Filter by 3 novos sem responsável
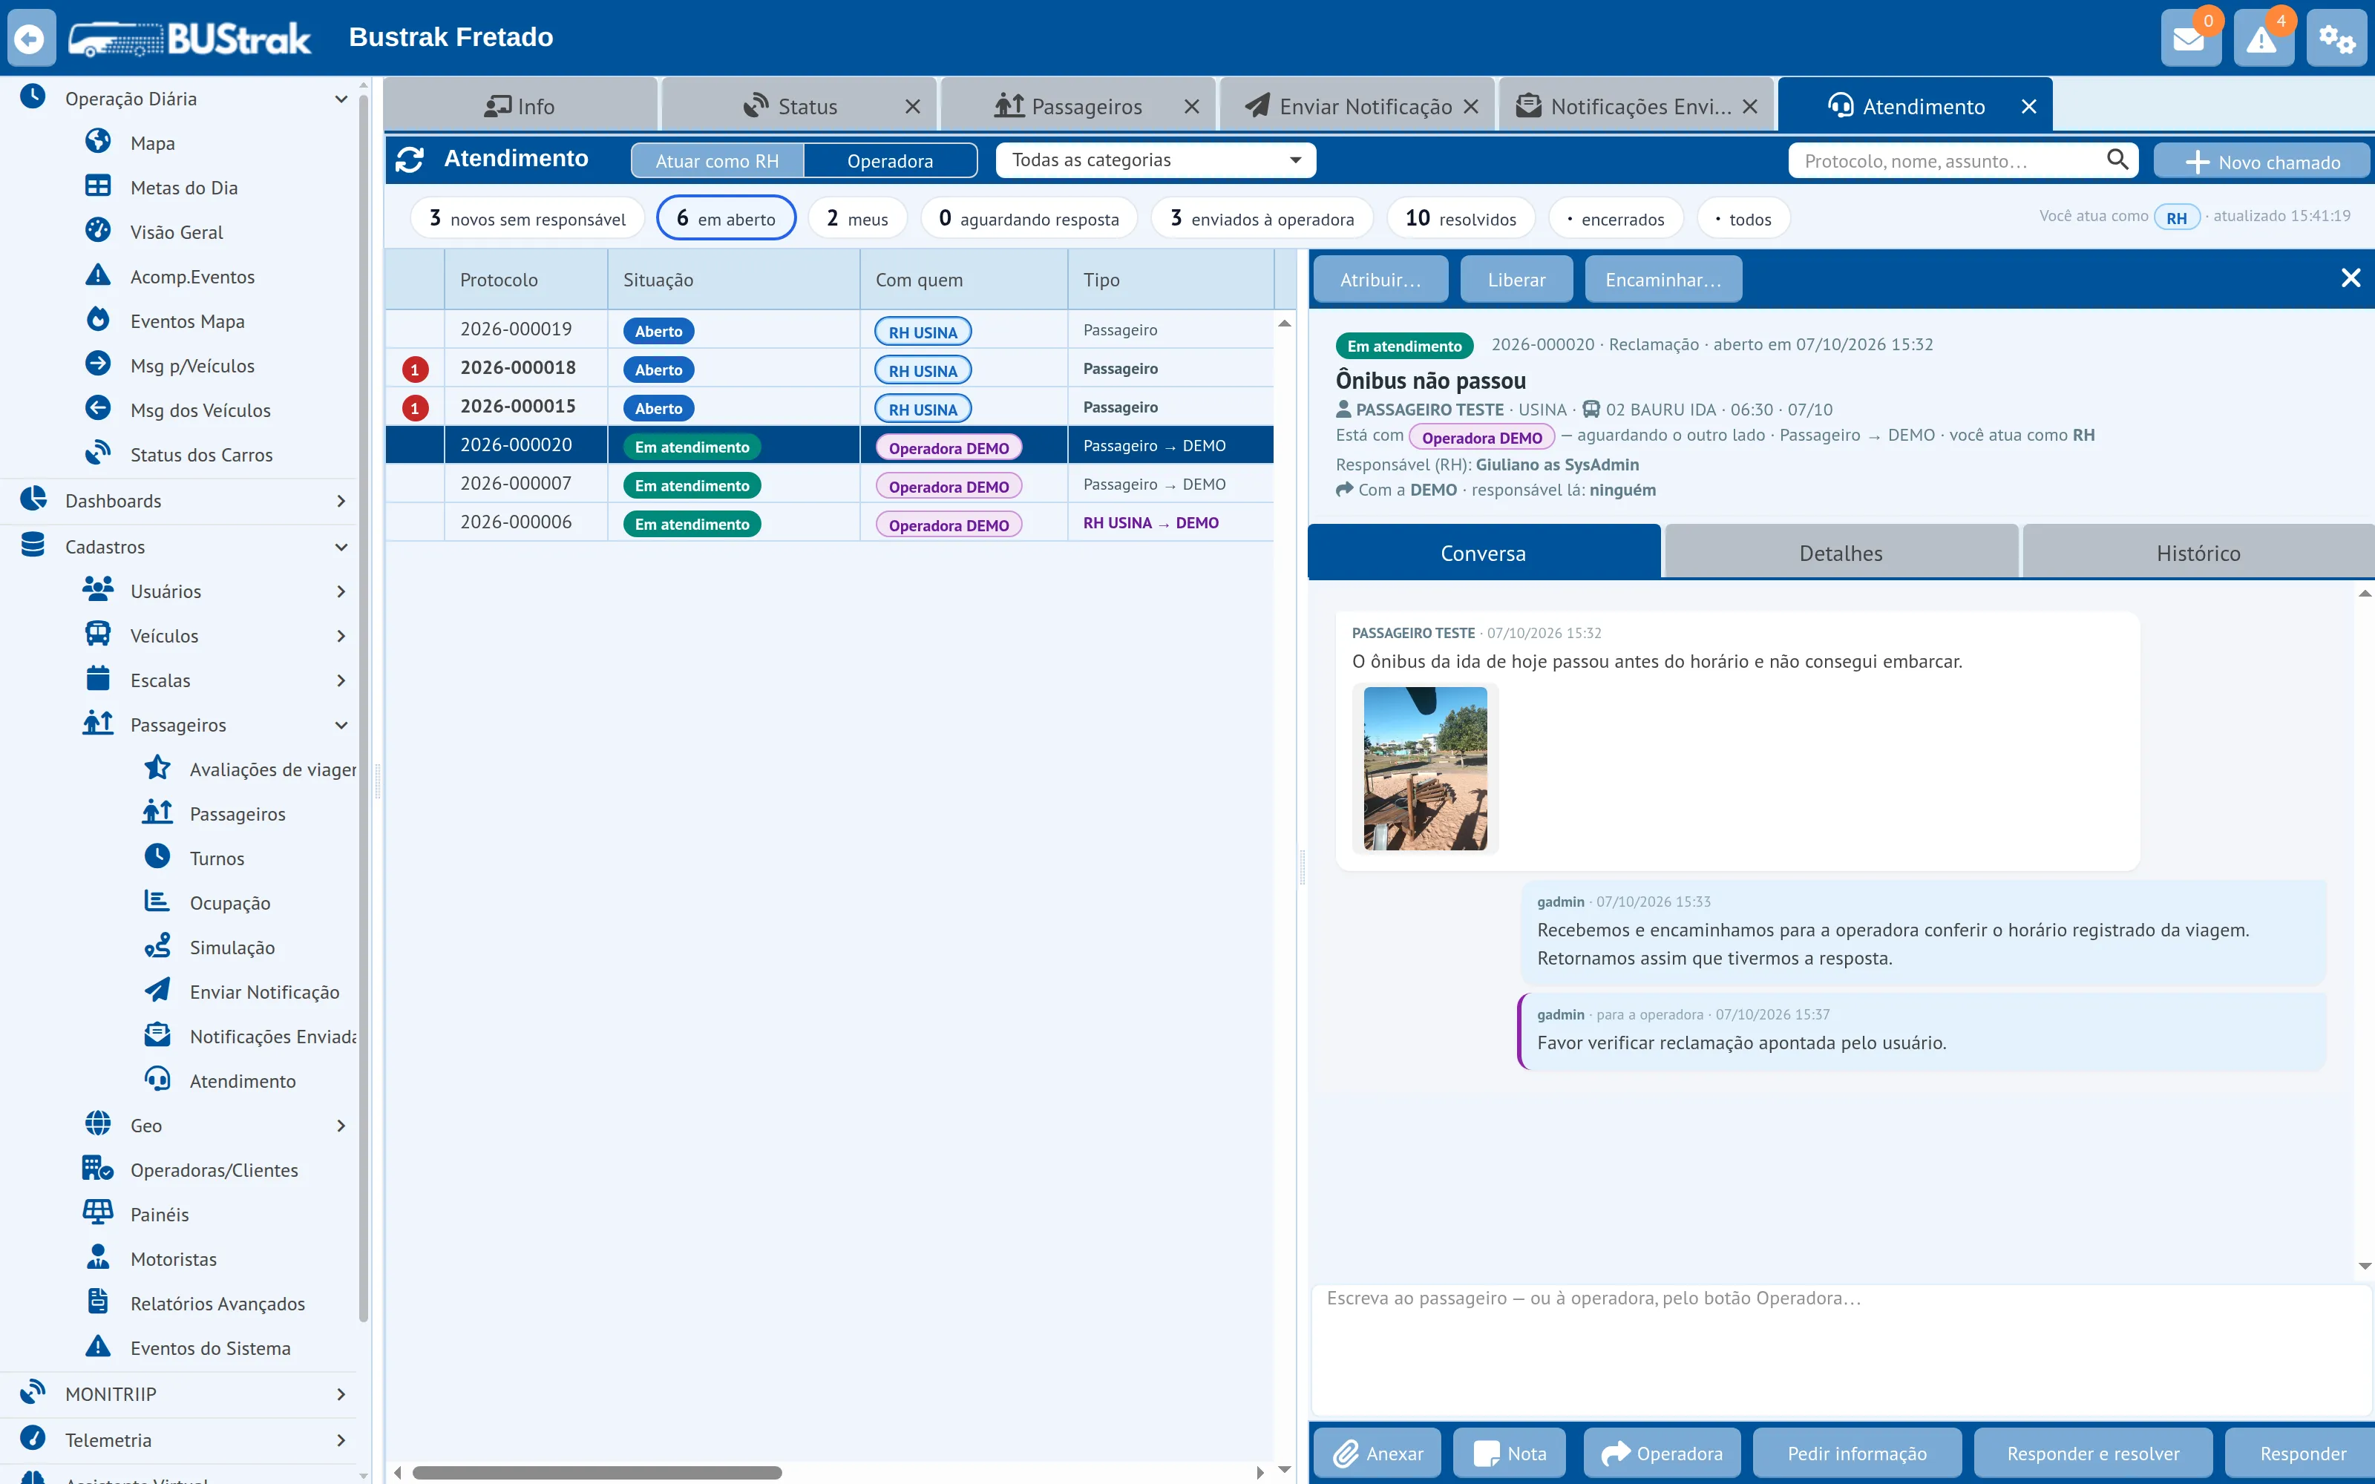Image resolution: width=2375 pixels, height=1484 pixels. [x=527, y=218]
